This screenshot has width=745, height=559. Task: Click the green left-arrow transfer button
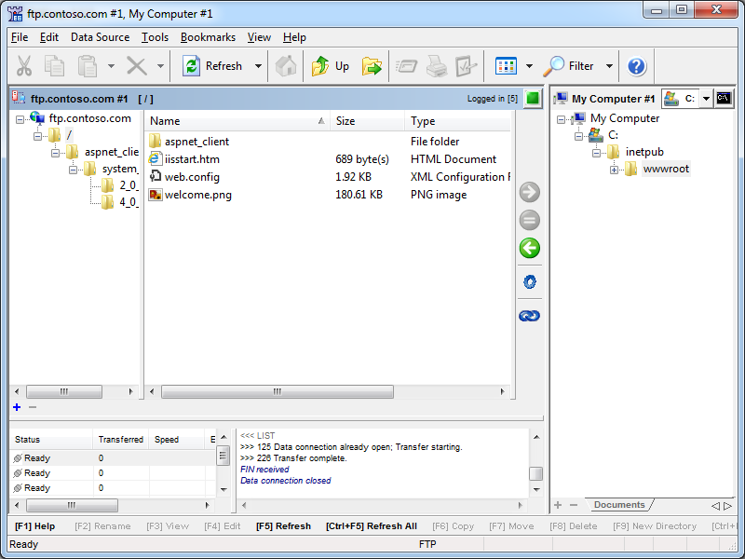click(x=529, y=249)
